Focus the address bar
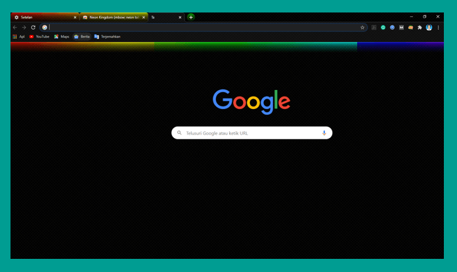The width and height of the screenshot is (457, 272). click(x=204, y=28)
